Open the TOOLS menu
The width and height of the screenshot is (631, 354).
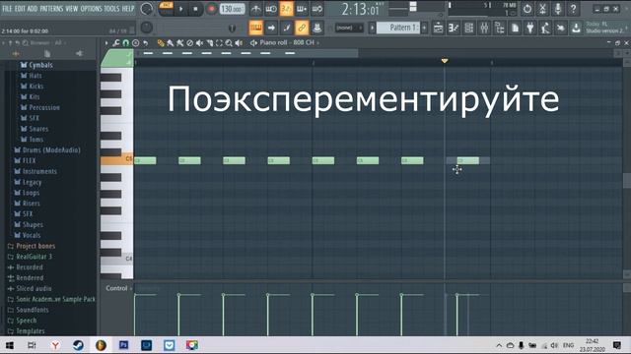111,9
